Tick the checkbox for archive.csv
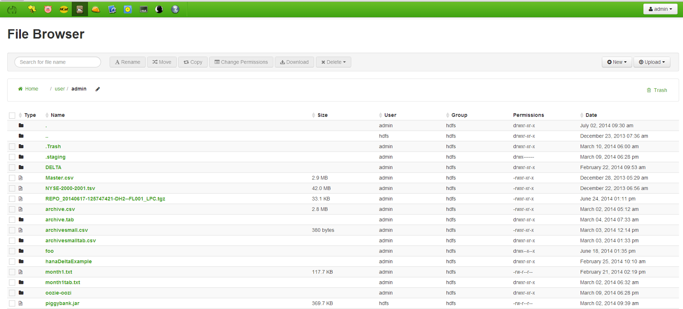The width and height of the screenshot is (683, 309). point(12,209)
